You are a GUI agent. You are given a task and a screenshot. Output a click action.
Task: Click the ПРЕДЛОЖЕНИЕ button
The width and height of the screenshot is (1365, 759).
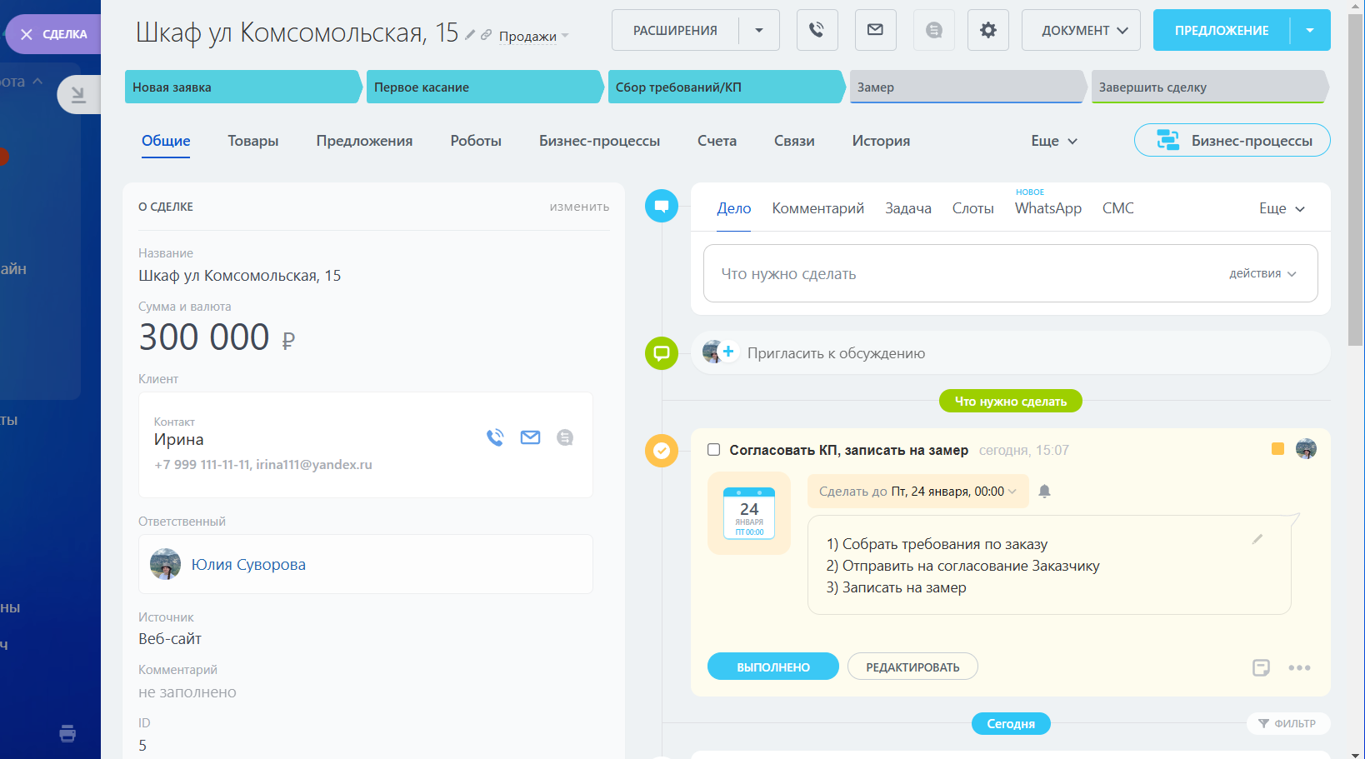pos(1222,30)
